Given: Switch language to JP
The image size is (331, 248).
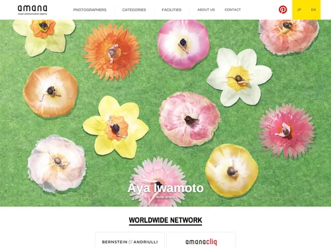Looking at the screenshot, I should 299,10.
